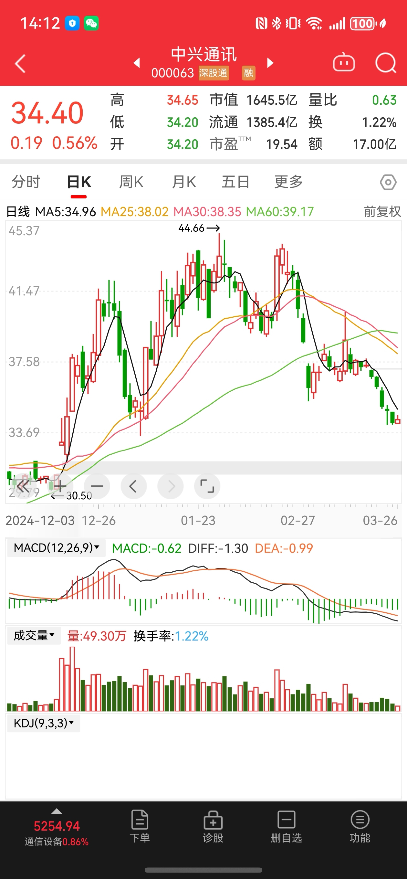The image size is (407, 879).
Task: Open the MACD(12,26,9) indicator dropdown
Action: [x=56, y=548]
